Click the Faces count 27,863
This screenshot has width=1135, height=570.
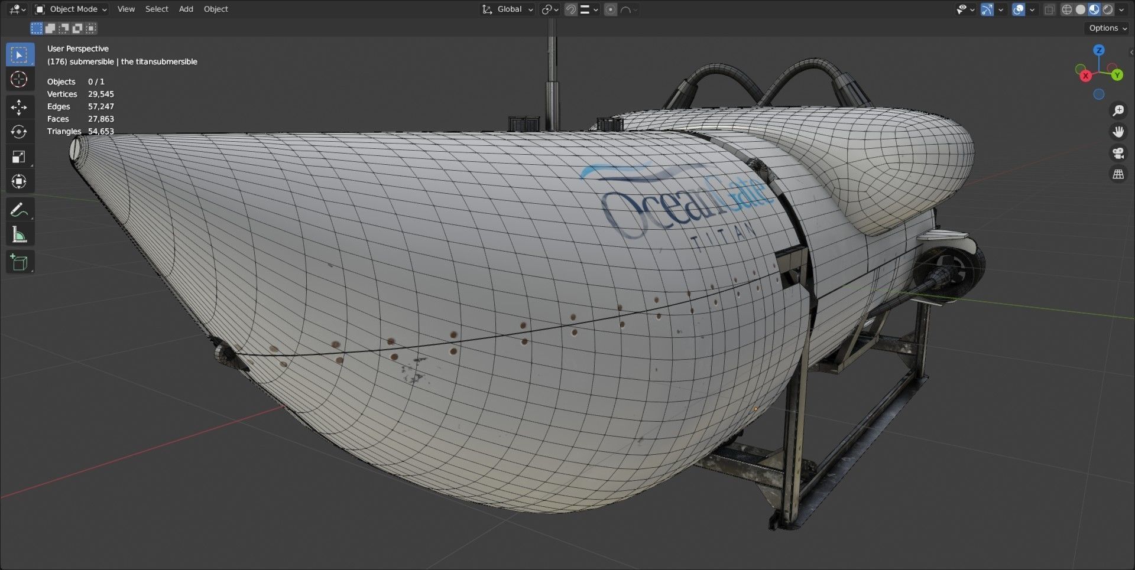pos(101,119)
